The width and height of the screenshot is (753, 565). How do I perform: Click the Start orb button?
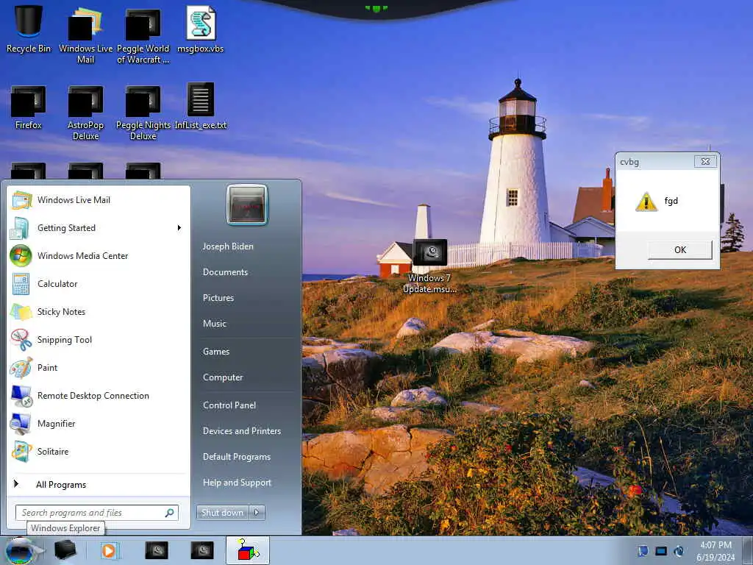click(20, 550)
